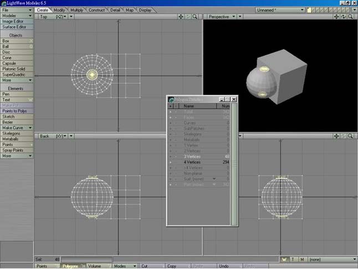Switch to Polygons selection mode
The image size is (358, 269).
coord(73,266)
